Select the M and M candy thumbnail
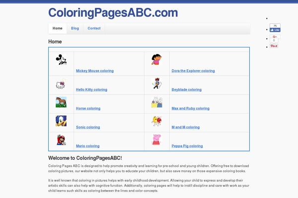 pos(157,121)
